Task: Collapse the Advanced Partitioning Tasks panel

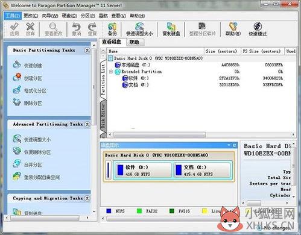Action: pos(87,124)
